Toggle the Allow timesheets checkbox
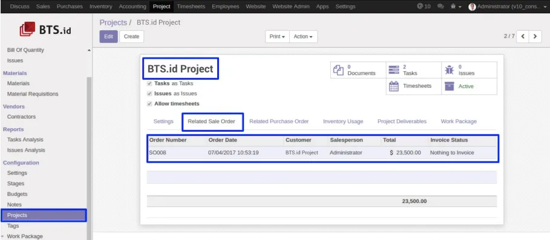 149,104
